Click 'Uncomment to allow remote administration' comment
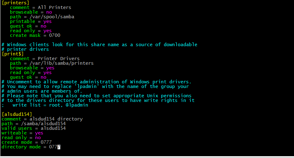The image size is (294, 158). [96, 82]
